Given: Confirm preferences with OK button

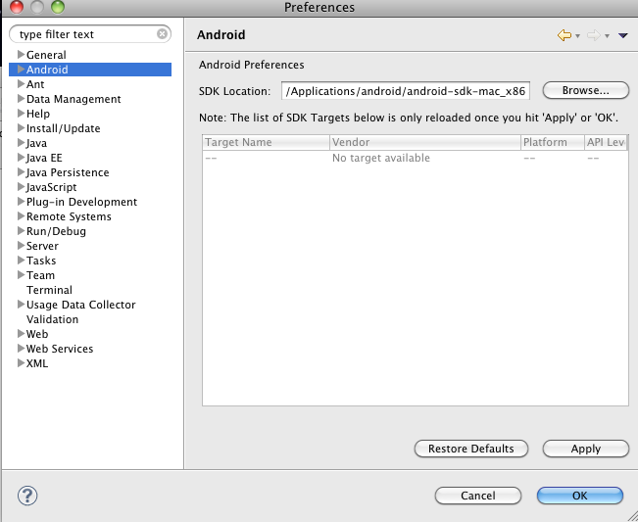Looking at the screenshot, I should tap(579, 496).
